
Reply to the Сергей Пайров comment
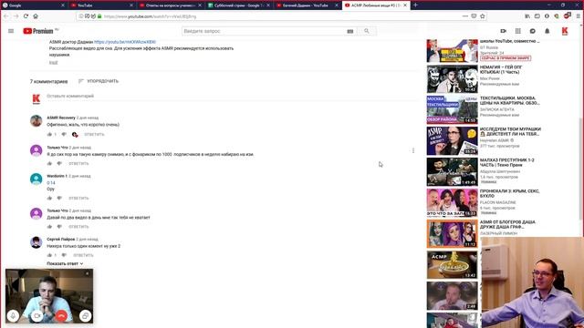click(x=83, y=255)
